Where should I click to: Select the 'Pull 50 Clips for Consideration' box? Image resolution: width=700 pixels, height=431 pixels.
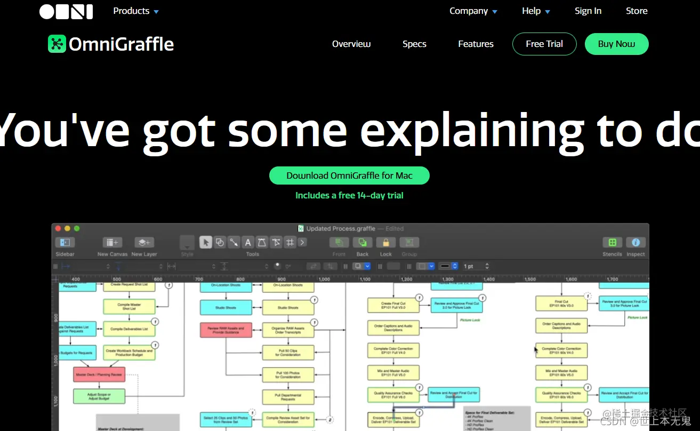(x=288, y=353)
